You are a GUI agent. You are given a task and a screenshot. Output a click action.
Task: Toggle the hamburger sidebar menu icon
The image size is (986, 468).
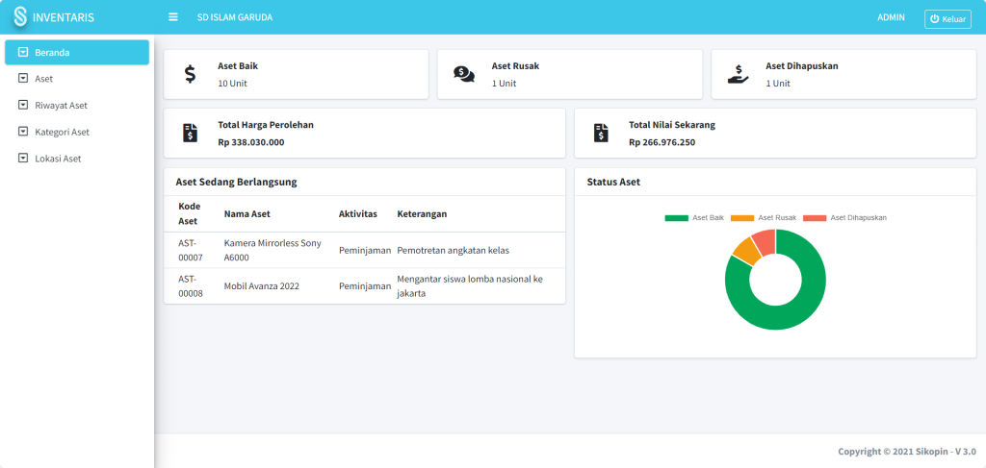(x=173, y=17)
